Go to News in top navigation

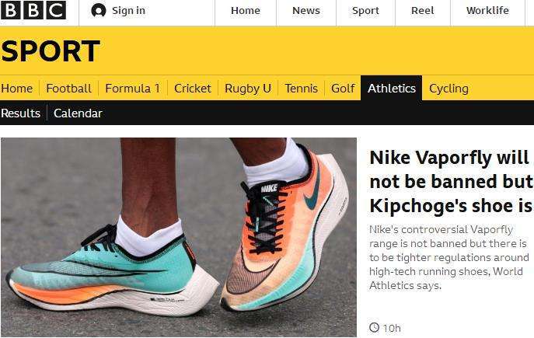(x=306, y=11)
